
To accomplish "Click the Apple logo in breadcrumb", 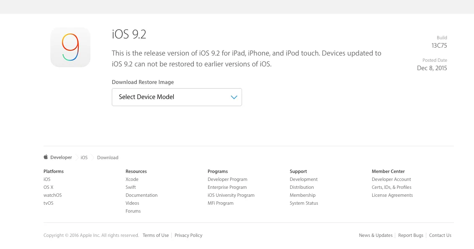I will (46, 158).
